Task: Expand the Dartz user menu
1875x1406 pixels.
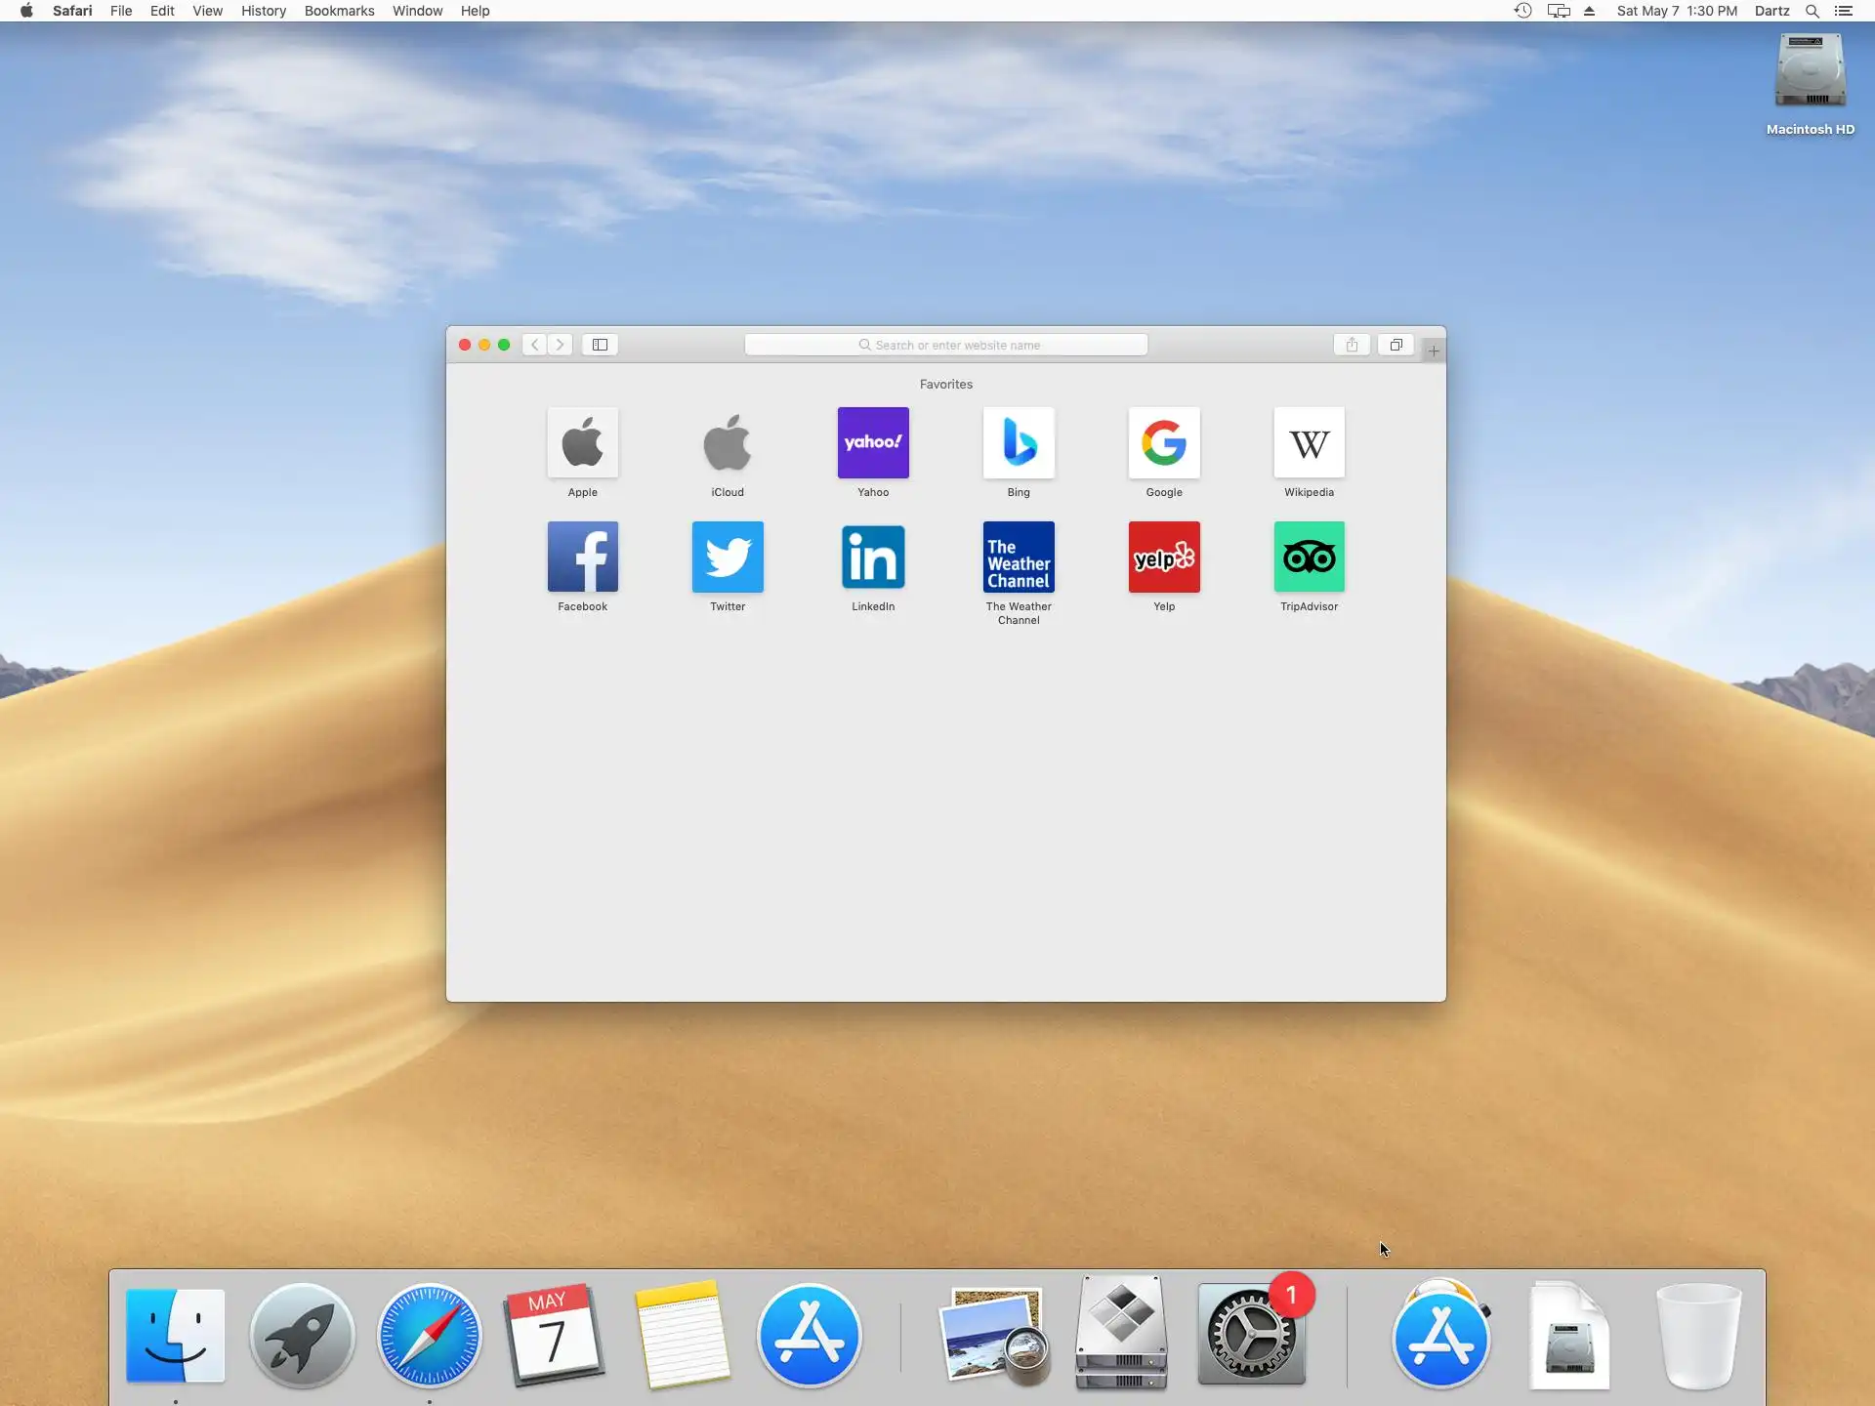Action: point(1771,11)
